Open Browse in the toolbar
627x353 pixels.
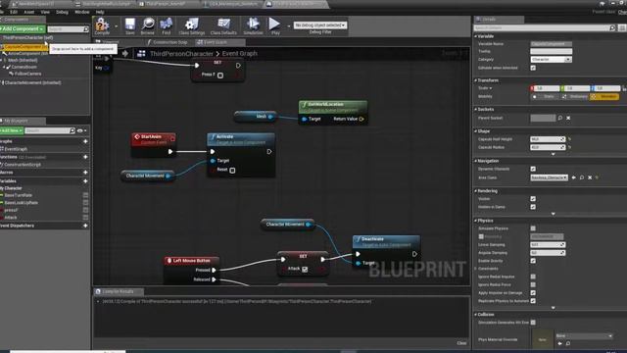click(148, 26)
